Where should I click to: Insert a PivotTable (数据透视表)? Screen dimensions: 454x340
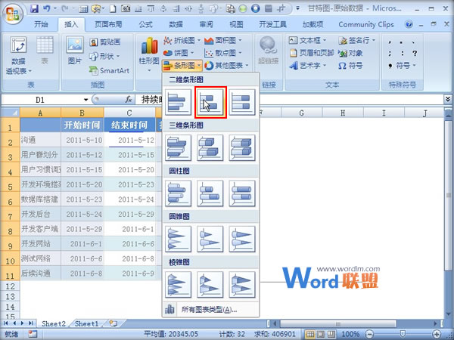tap(18, 55)
